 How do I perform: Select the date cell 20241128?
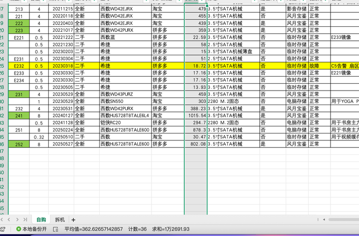[61, 123]
